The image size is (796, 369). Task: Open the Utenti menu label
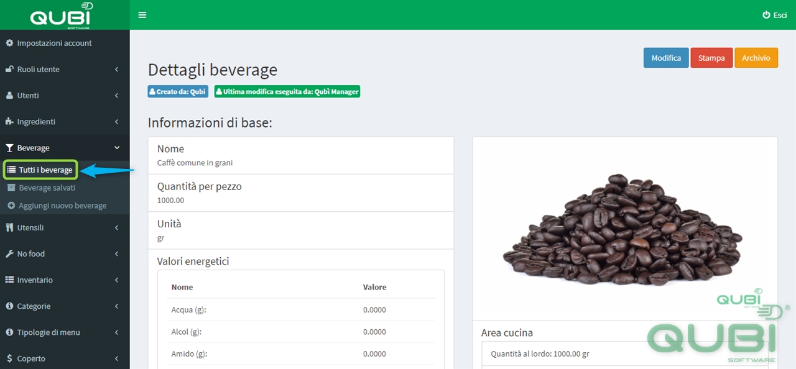[x=28, y=95]
